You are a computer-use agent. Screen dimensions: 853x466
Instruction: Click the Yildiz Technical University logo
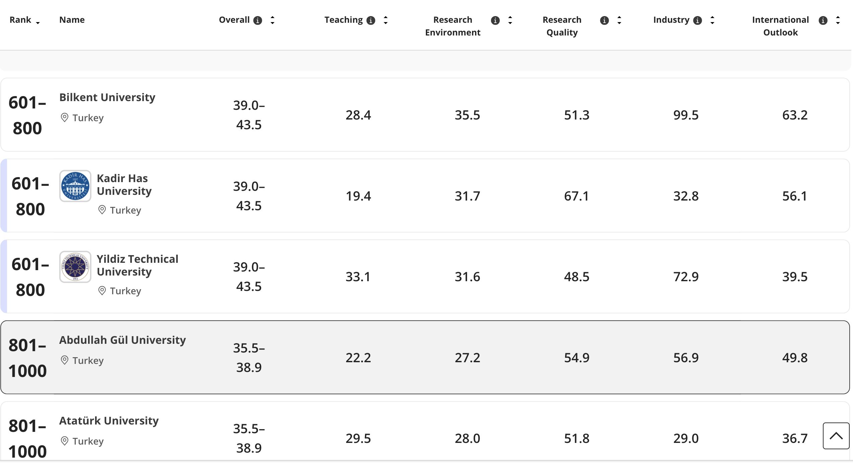click(75, 266)
